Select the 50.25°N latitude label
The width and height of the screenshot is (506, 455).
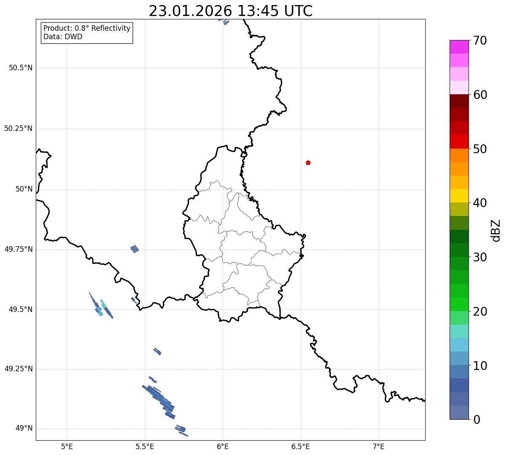click(x=19, y=128)
